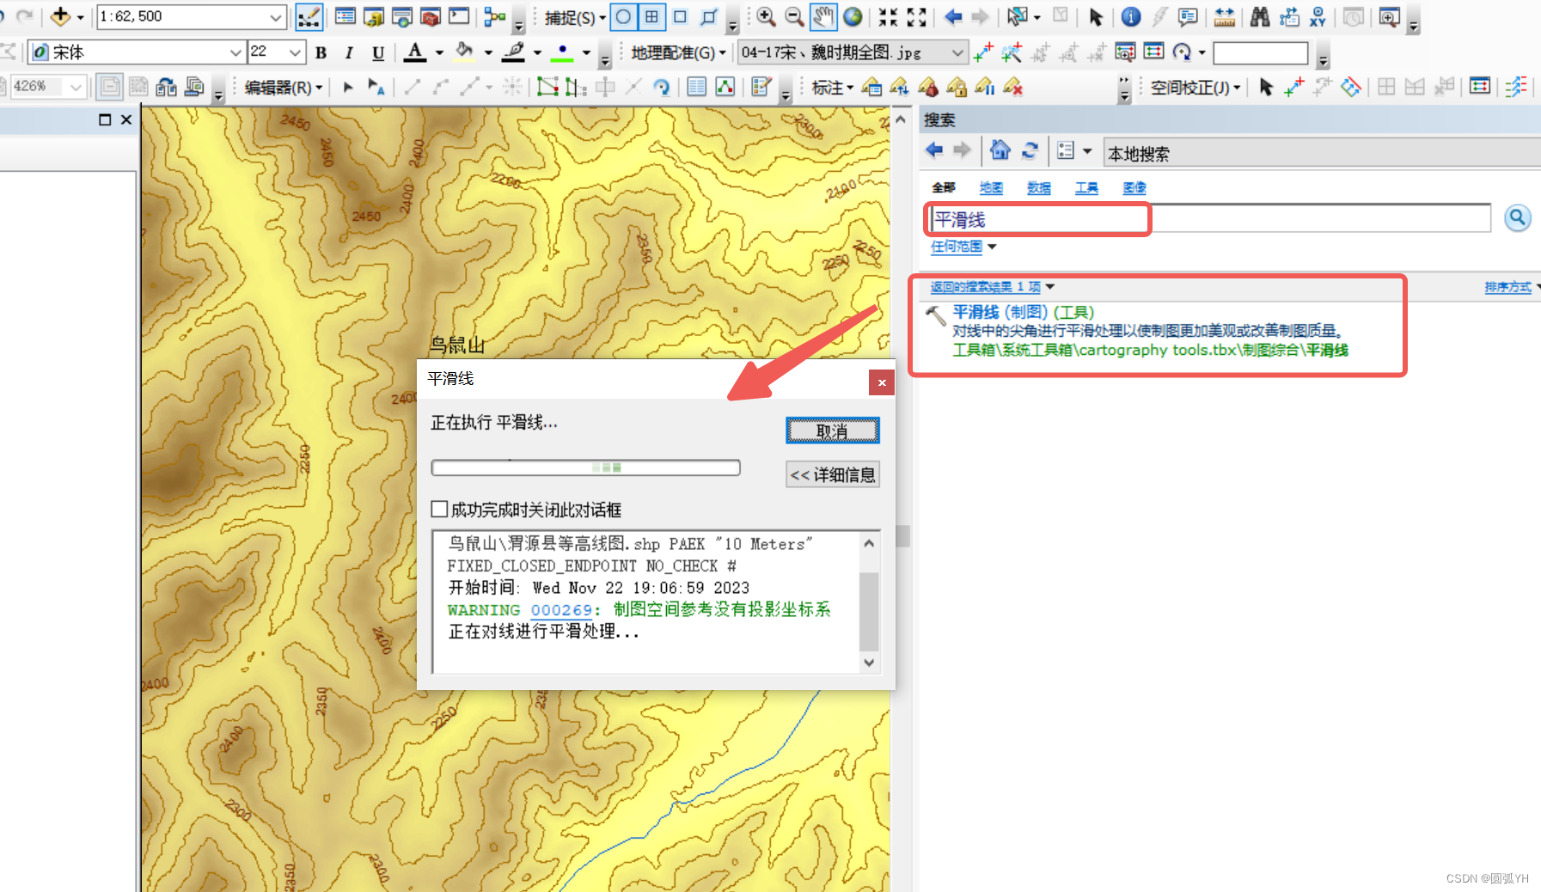Open the Measure ruler tool
The image size is (1541, 892).
(x=1224, y=16)
